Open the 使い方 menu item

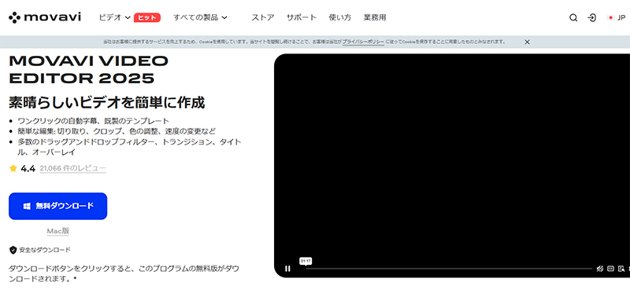[340, 17]
